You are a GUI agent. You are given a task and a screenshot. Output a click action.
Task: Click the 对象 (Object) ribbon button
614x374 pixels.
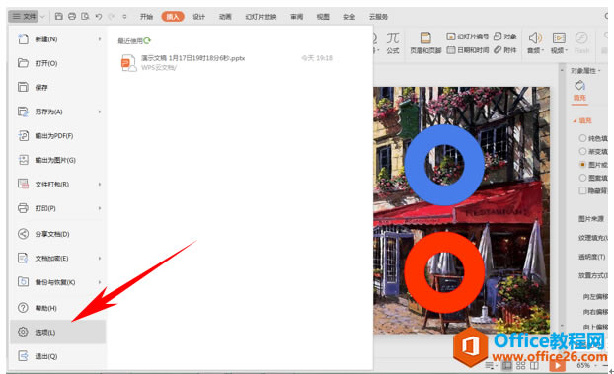click(x=505, y=37)
